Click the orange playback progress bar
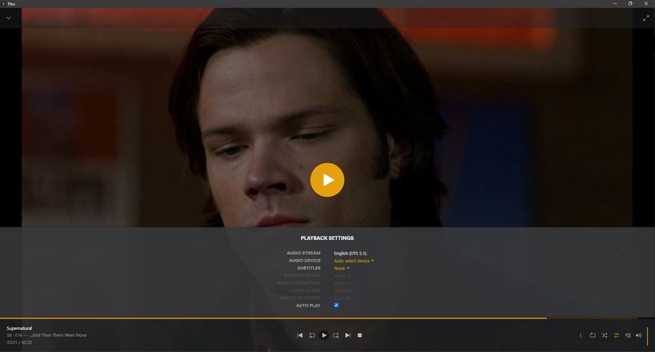The width and height of the screenshot is (655, 352). point(273,318)
